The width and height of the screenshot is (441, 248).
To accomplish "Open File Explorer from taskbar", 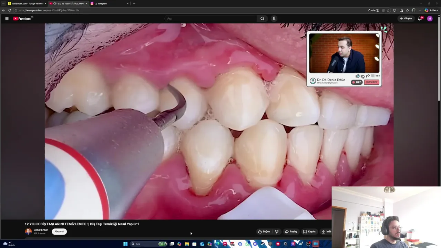I will point(187,244).
